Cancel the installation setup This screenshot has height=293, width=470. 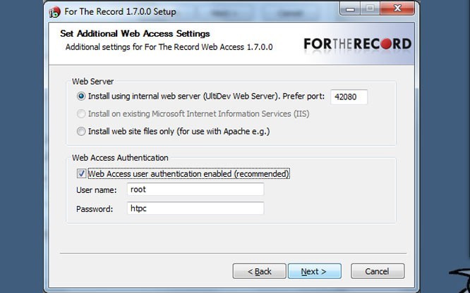coord(377,271)
